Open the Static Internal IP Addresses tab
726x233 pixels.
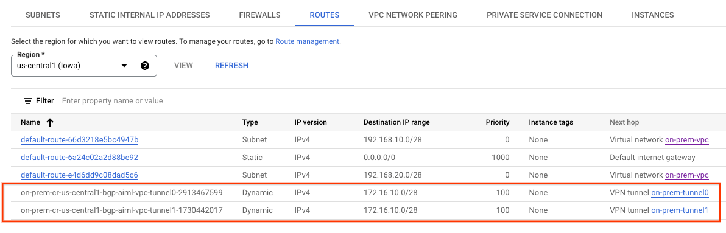[150, 15]
